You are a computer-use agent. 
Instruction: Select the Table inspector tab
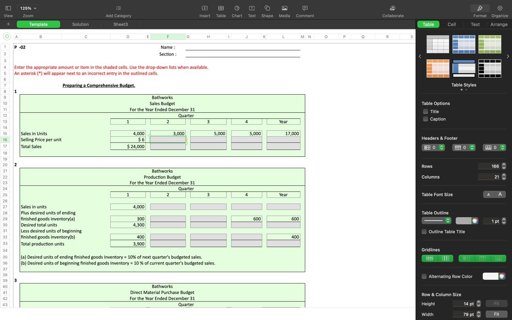(x=428, y=24)
